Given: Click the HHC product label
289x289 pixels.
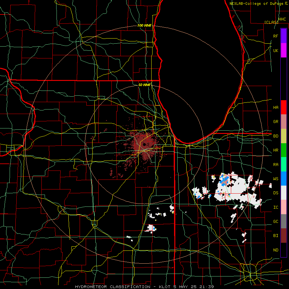Looking at the screenshot, I should [282, 19].
